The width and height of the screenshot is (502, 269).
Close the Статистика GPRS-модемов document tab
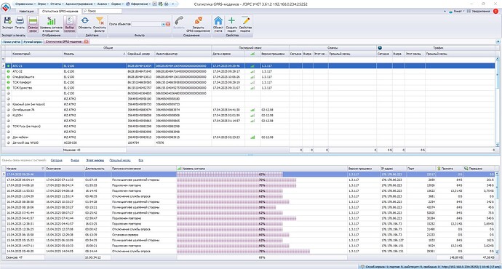tap(86, 42)
